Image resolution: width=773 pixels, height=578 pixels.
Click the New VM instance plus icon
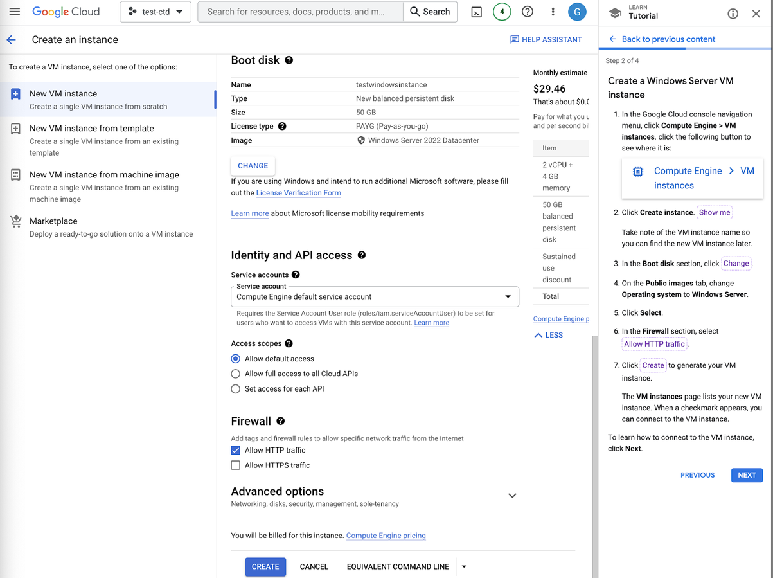point(15,94)
